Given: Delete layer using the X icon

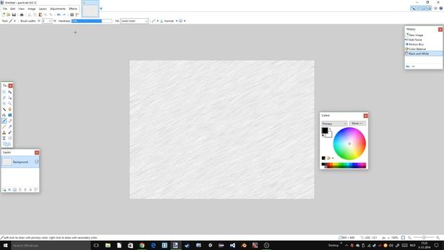Looking at the screenshot, I should tap(9, 190).
